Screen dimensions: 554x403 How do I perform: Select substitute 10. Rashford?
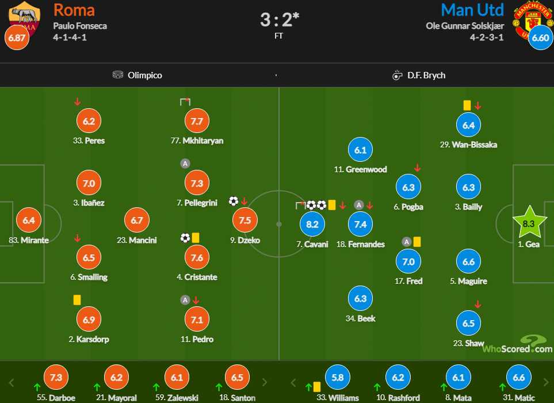[398, 398]
